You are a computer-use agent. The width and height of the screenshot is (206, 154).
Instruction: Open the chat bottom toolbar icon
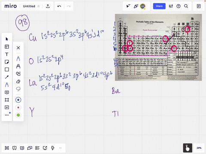pos(30,148)
